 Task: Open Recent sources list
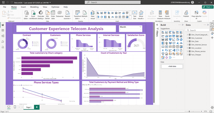tap(67, 15)
